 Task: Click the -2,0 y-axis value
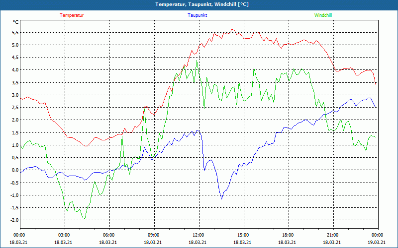15,220
